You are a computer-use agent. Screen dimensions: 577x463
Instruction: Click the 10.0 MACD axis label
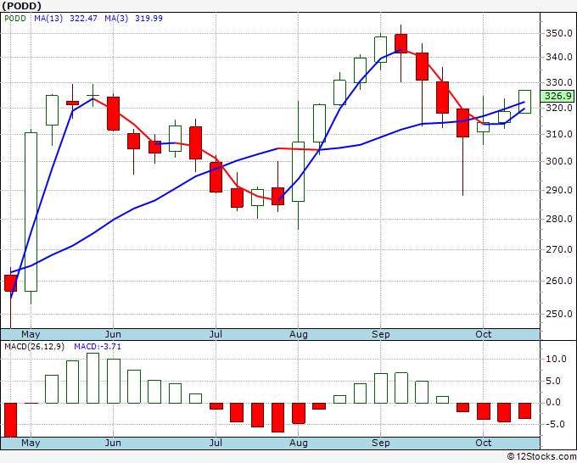(556, 359)
